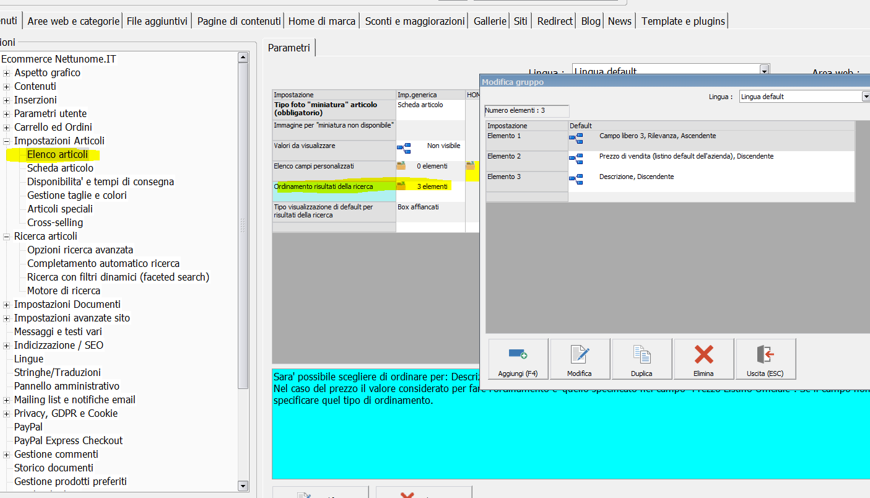
Task: Select Articoli speciali in the tree
Action: (x=60, y=209)
